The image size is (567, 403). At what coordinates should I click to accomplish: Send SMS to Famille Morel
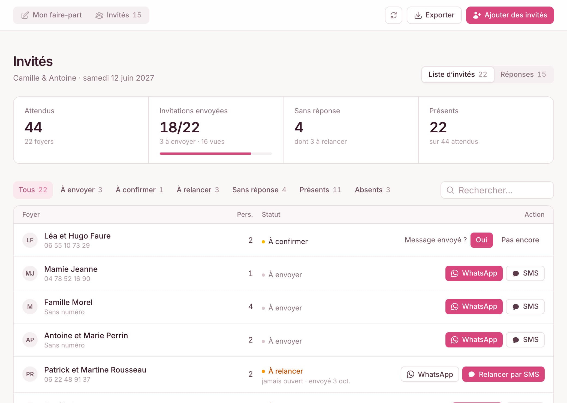click(x=525, y=307)
